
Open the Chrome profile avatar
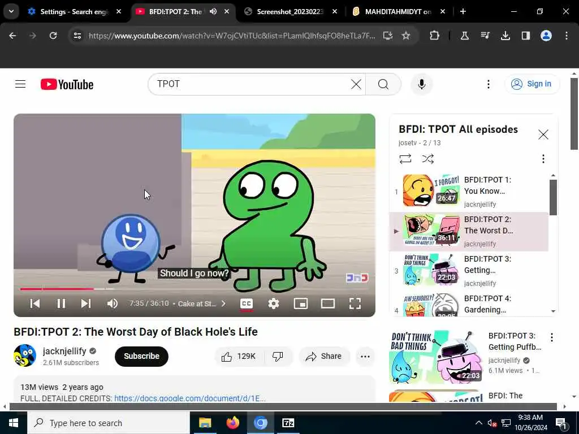(546, 36)
